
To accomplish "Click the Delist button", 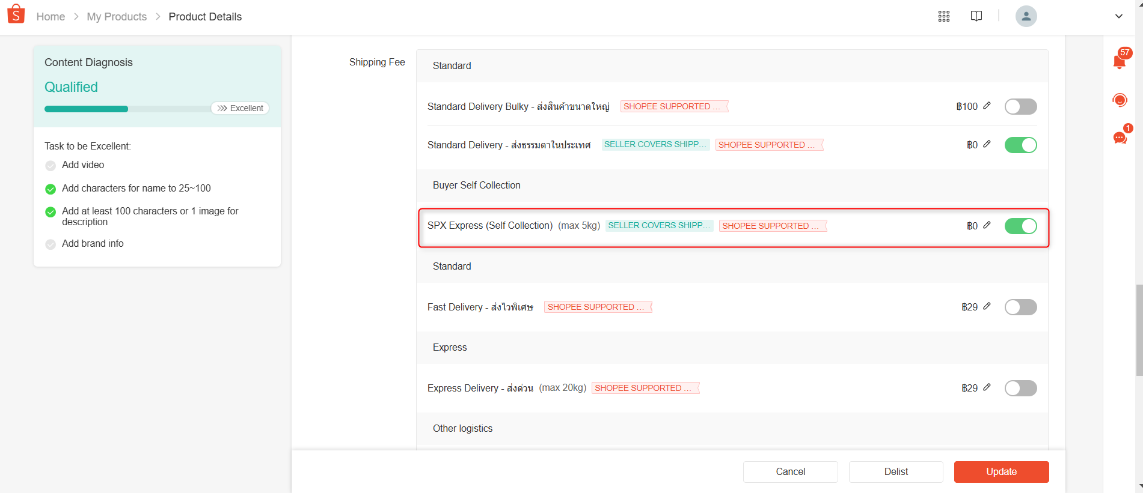I will (x=896, y=471).
